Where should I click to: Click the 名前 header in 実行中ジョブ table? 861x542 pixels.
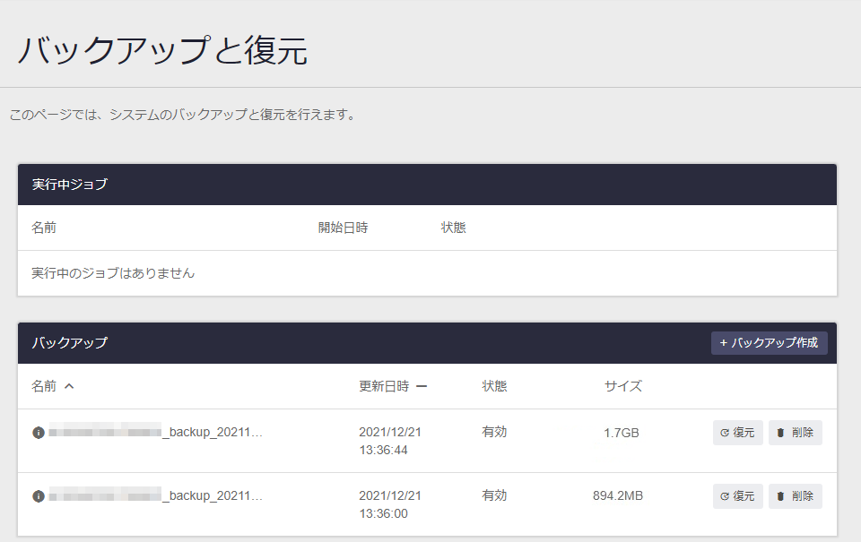tap(44, 228)
